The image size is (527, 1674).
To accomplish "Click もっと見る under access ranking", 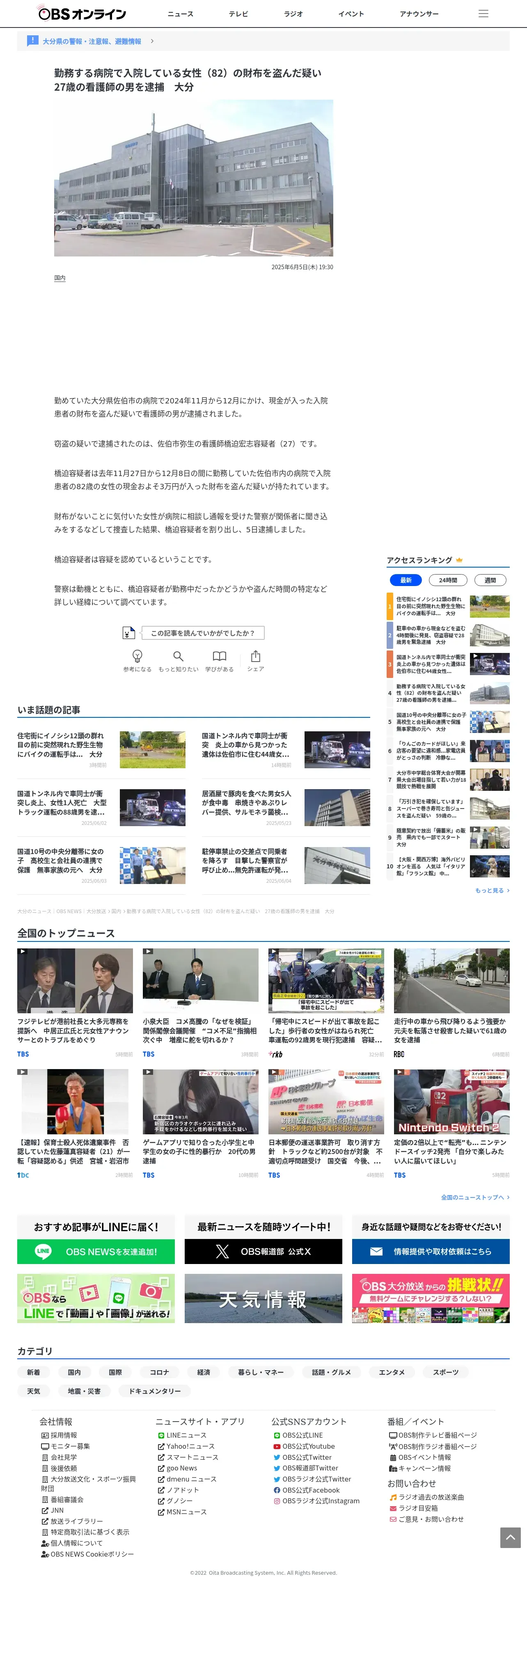I will [x=492, y=890].
